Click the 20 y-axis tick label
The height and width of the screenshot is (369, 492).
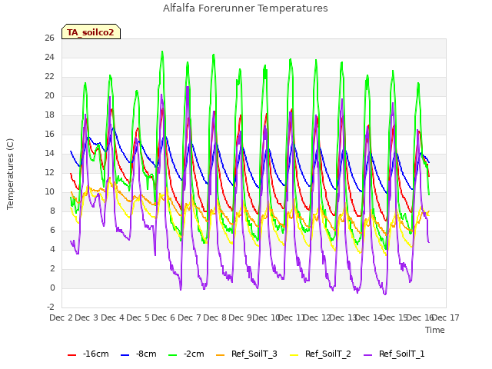click(49, 95)
